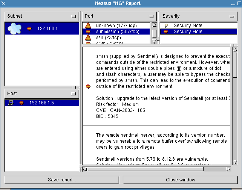Click the Sendmail versions 5.79 to 8.12.8 line

[x=152, y=159]
